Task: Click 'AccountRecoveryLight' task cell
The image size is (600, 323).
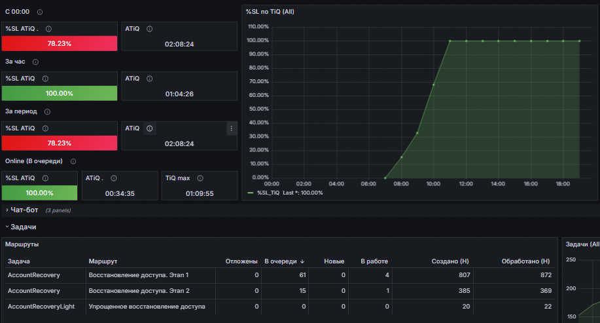Action: point(41,307)
